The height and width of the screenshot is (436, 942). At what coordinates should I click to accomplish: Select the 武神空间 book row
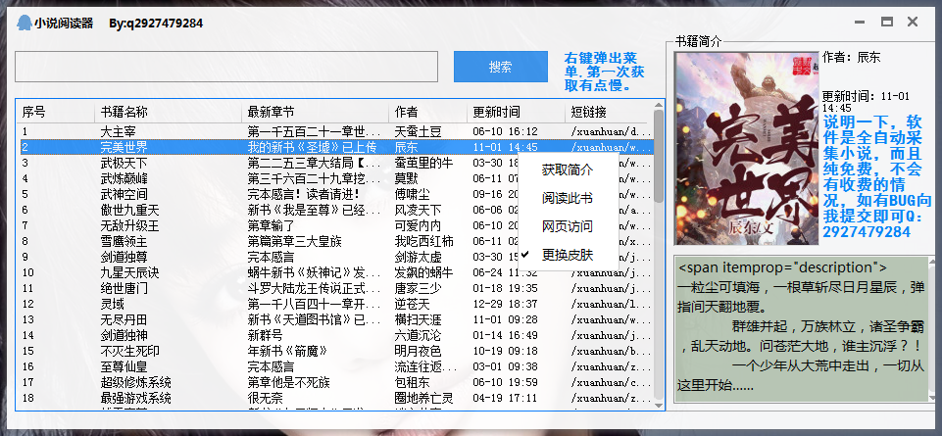tap(336, 194)
